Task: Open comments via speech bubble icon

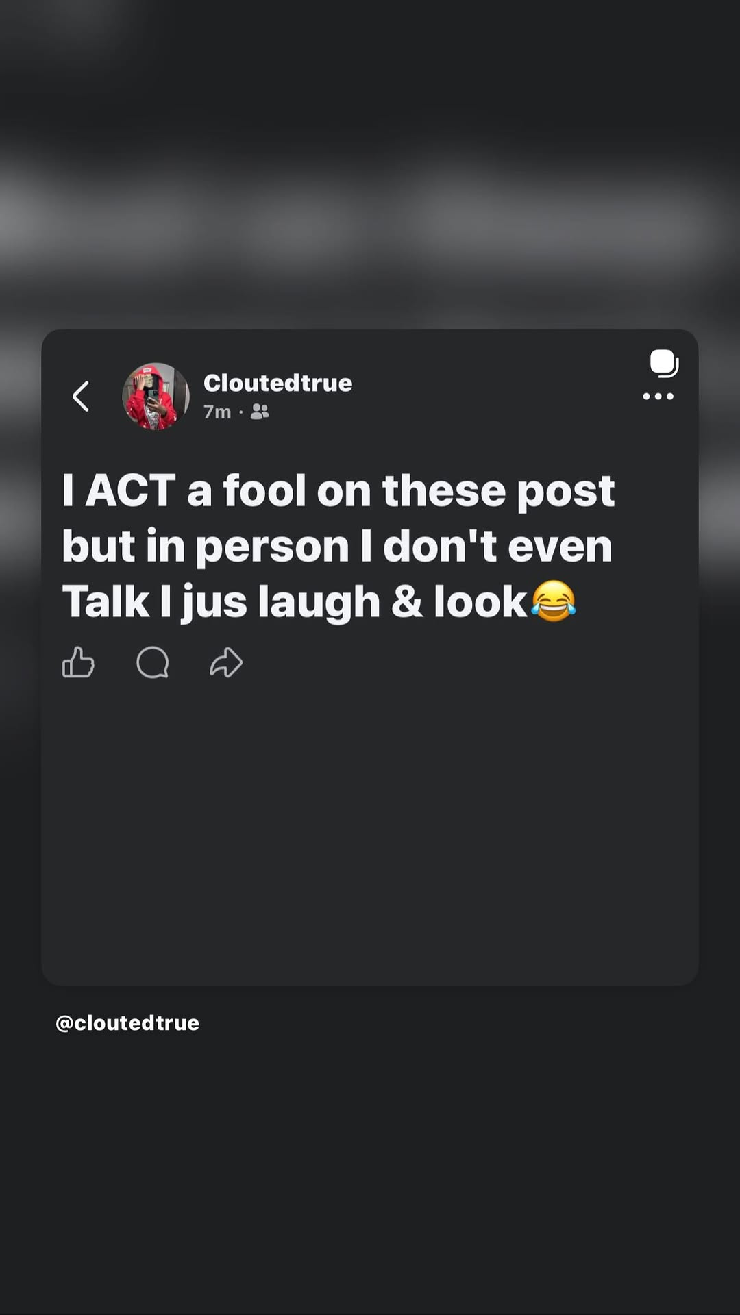Action: pos(152,662)
